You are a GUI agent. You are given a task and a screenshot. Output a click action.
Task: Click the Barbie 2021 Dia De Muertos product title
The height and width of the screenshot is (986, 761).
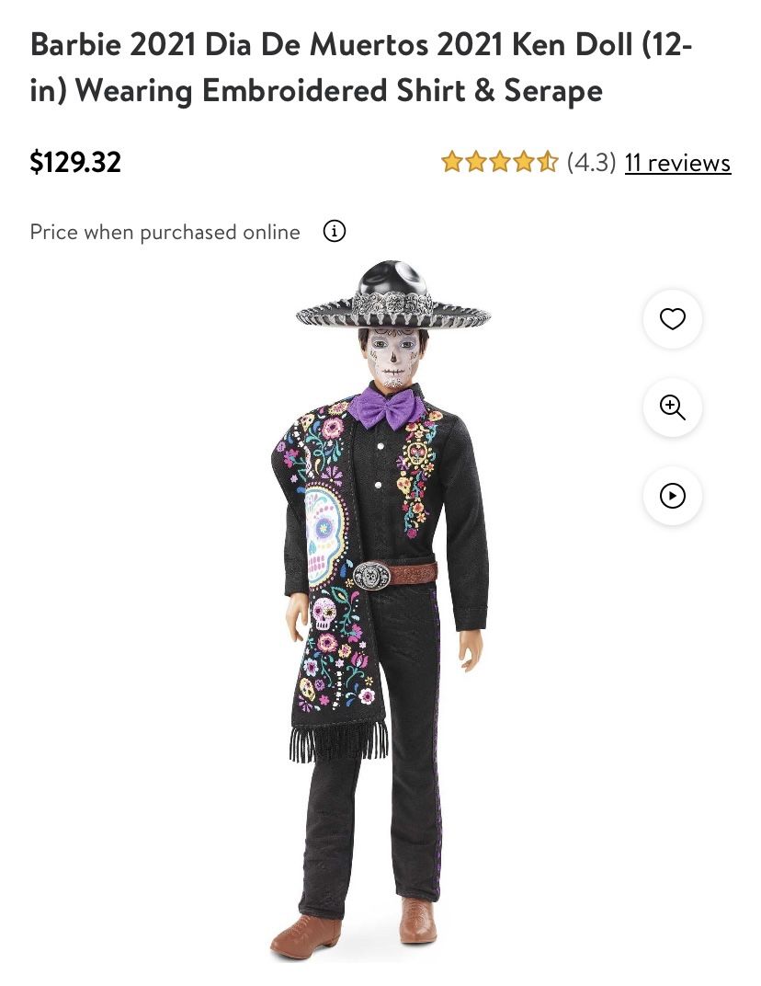tap(361, 66)
